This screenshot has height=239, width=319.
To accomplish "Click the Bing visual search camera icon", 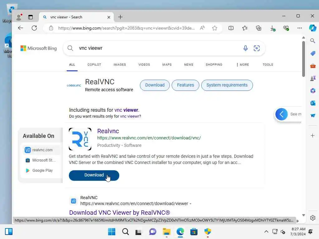I will click(x=257, y=48).
